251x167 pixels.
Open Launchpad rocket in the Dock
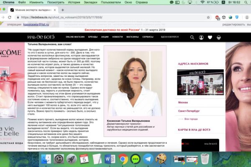tap(72, 159)
